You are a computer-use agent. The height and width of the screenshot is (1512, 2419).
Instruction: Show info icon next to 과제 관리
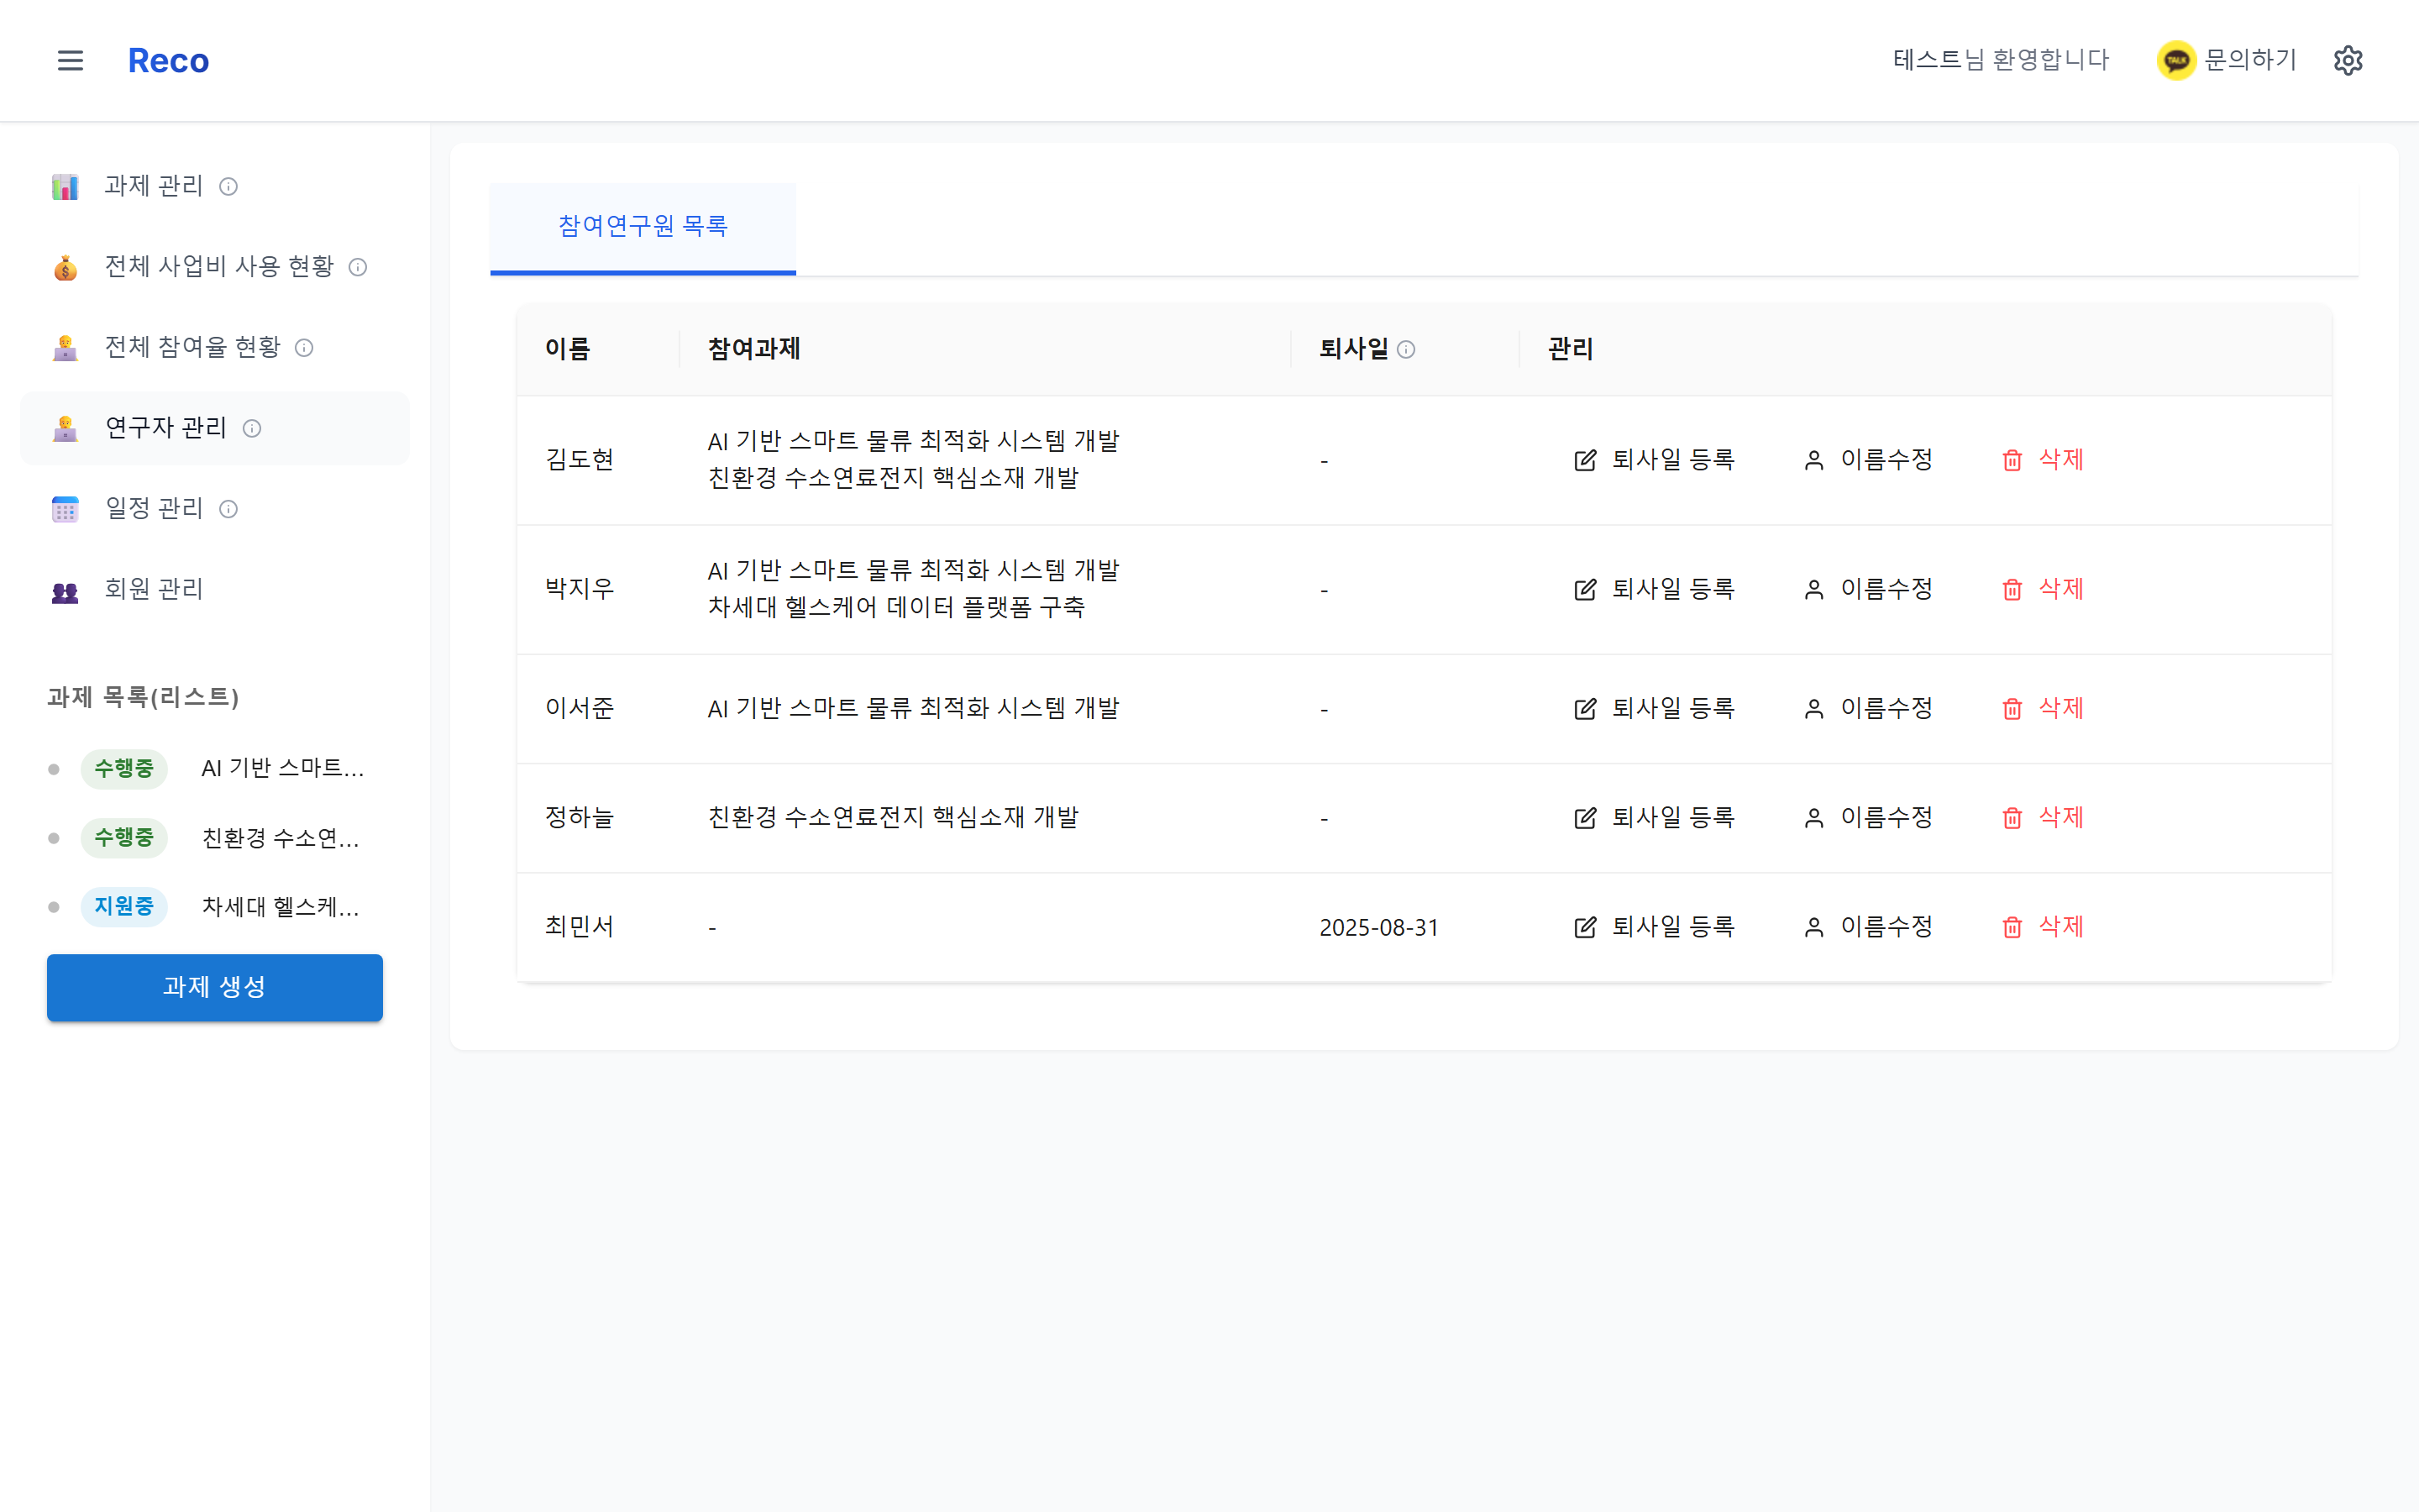tap(228, 186)
